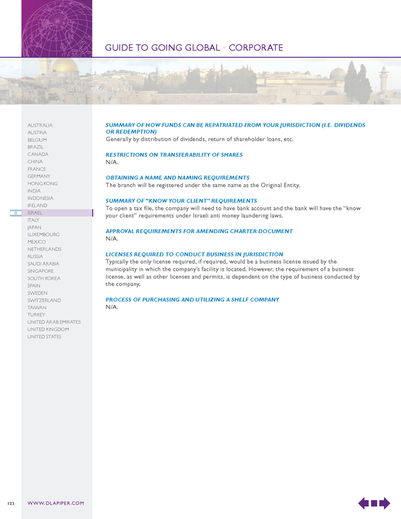This screenshot has height=519, width=401.
Task: Click 'Licenses Required to Conduct Business' heading
Action: (194, 254)
